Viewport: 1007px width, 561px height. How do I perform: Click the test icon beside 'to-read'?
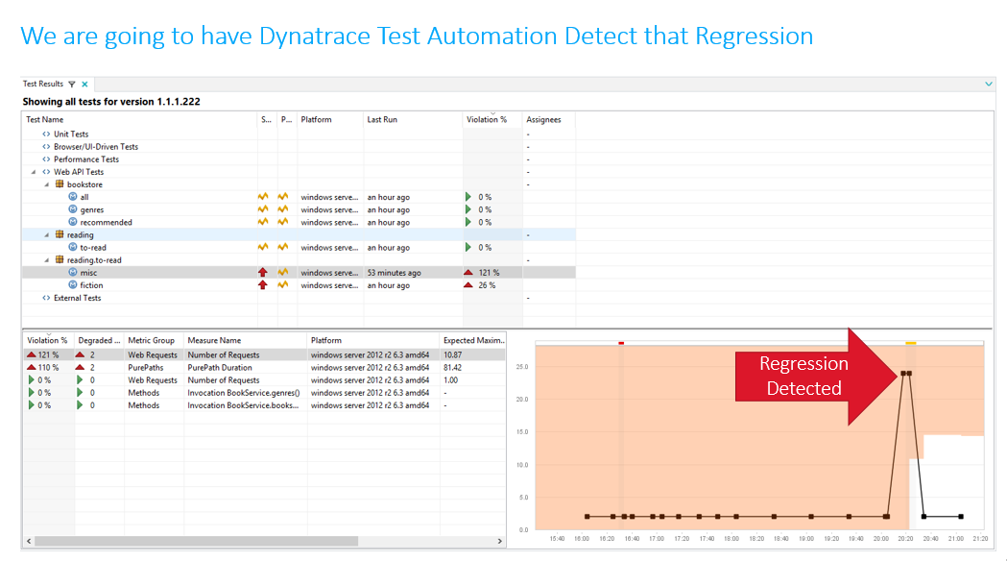point(73,247)
